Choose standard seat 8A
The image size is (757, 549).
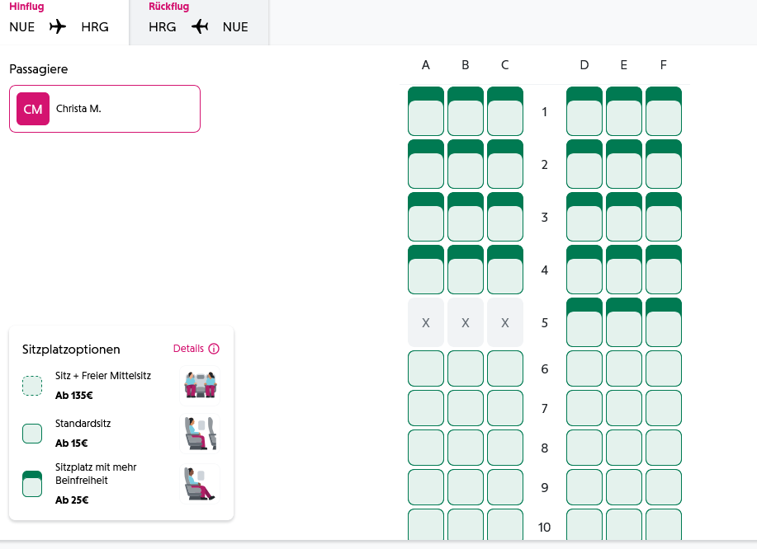coord(426,448)
